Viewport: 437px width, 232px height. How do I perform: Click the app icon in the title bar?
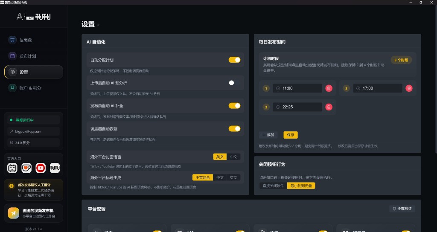(2, 2)
